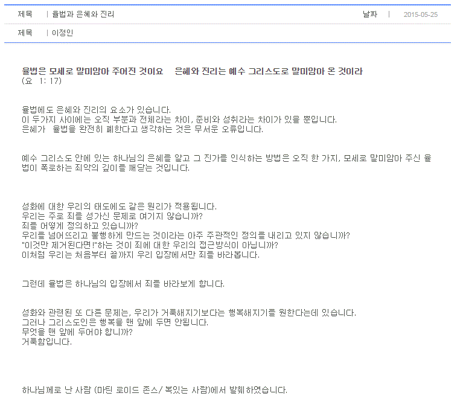Click the line '우리는 주로 죄를 성가신 문제로 여기지 않습니까?'
The height and width of the screenshot is (396, 466).
tap(112, 216)
